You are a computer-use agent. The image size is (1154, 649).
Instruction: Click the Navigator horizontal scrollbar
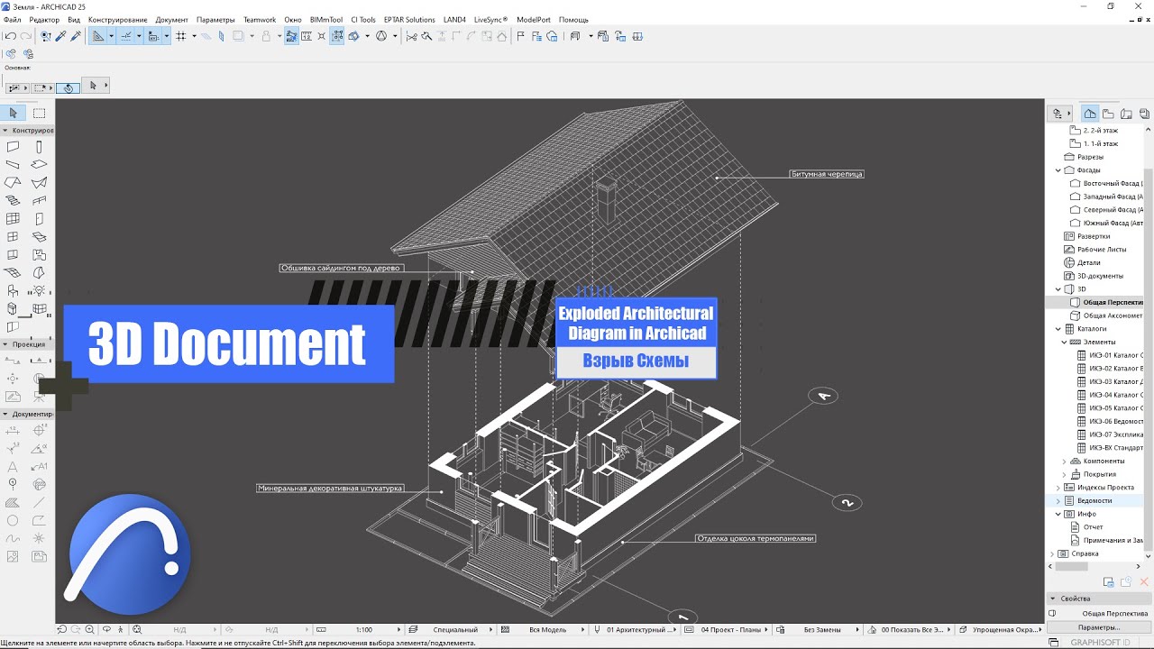click(x=1071, y=566)
